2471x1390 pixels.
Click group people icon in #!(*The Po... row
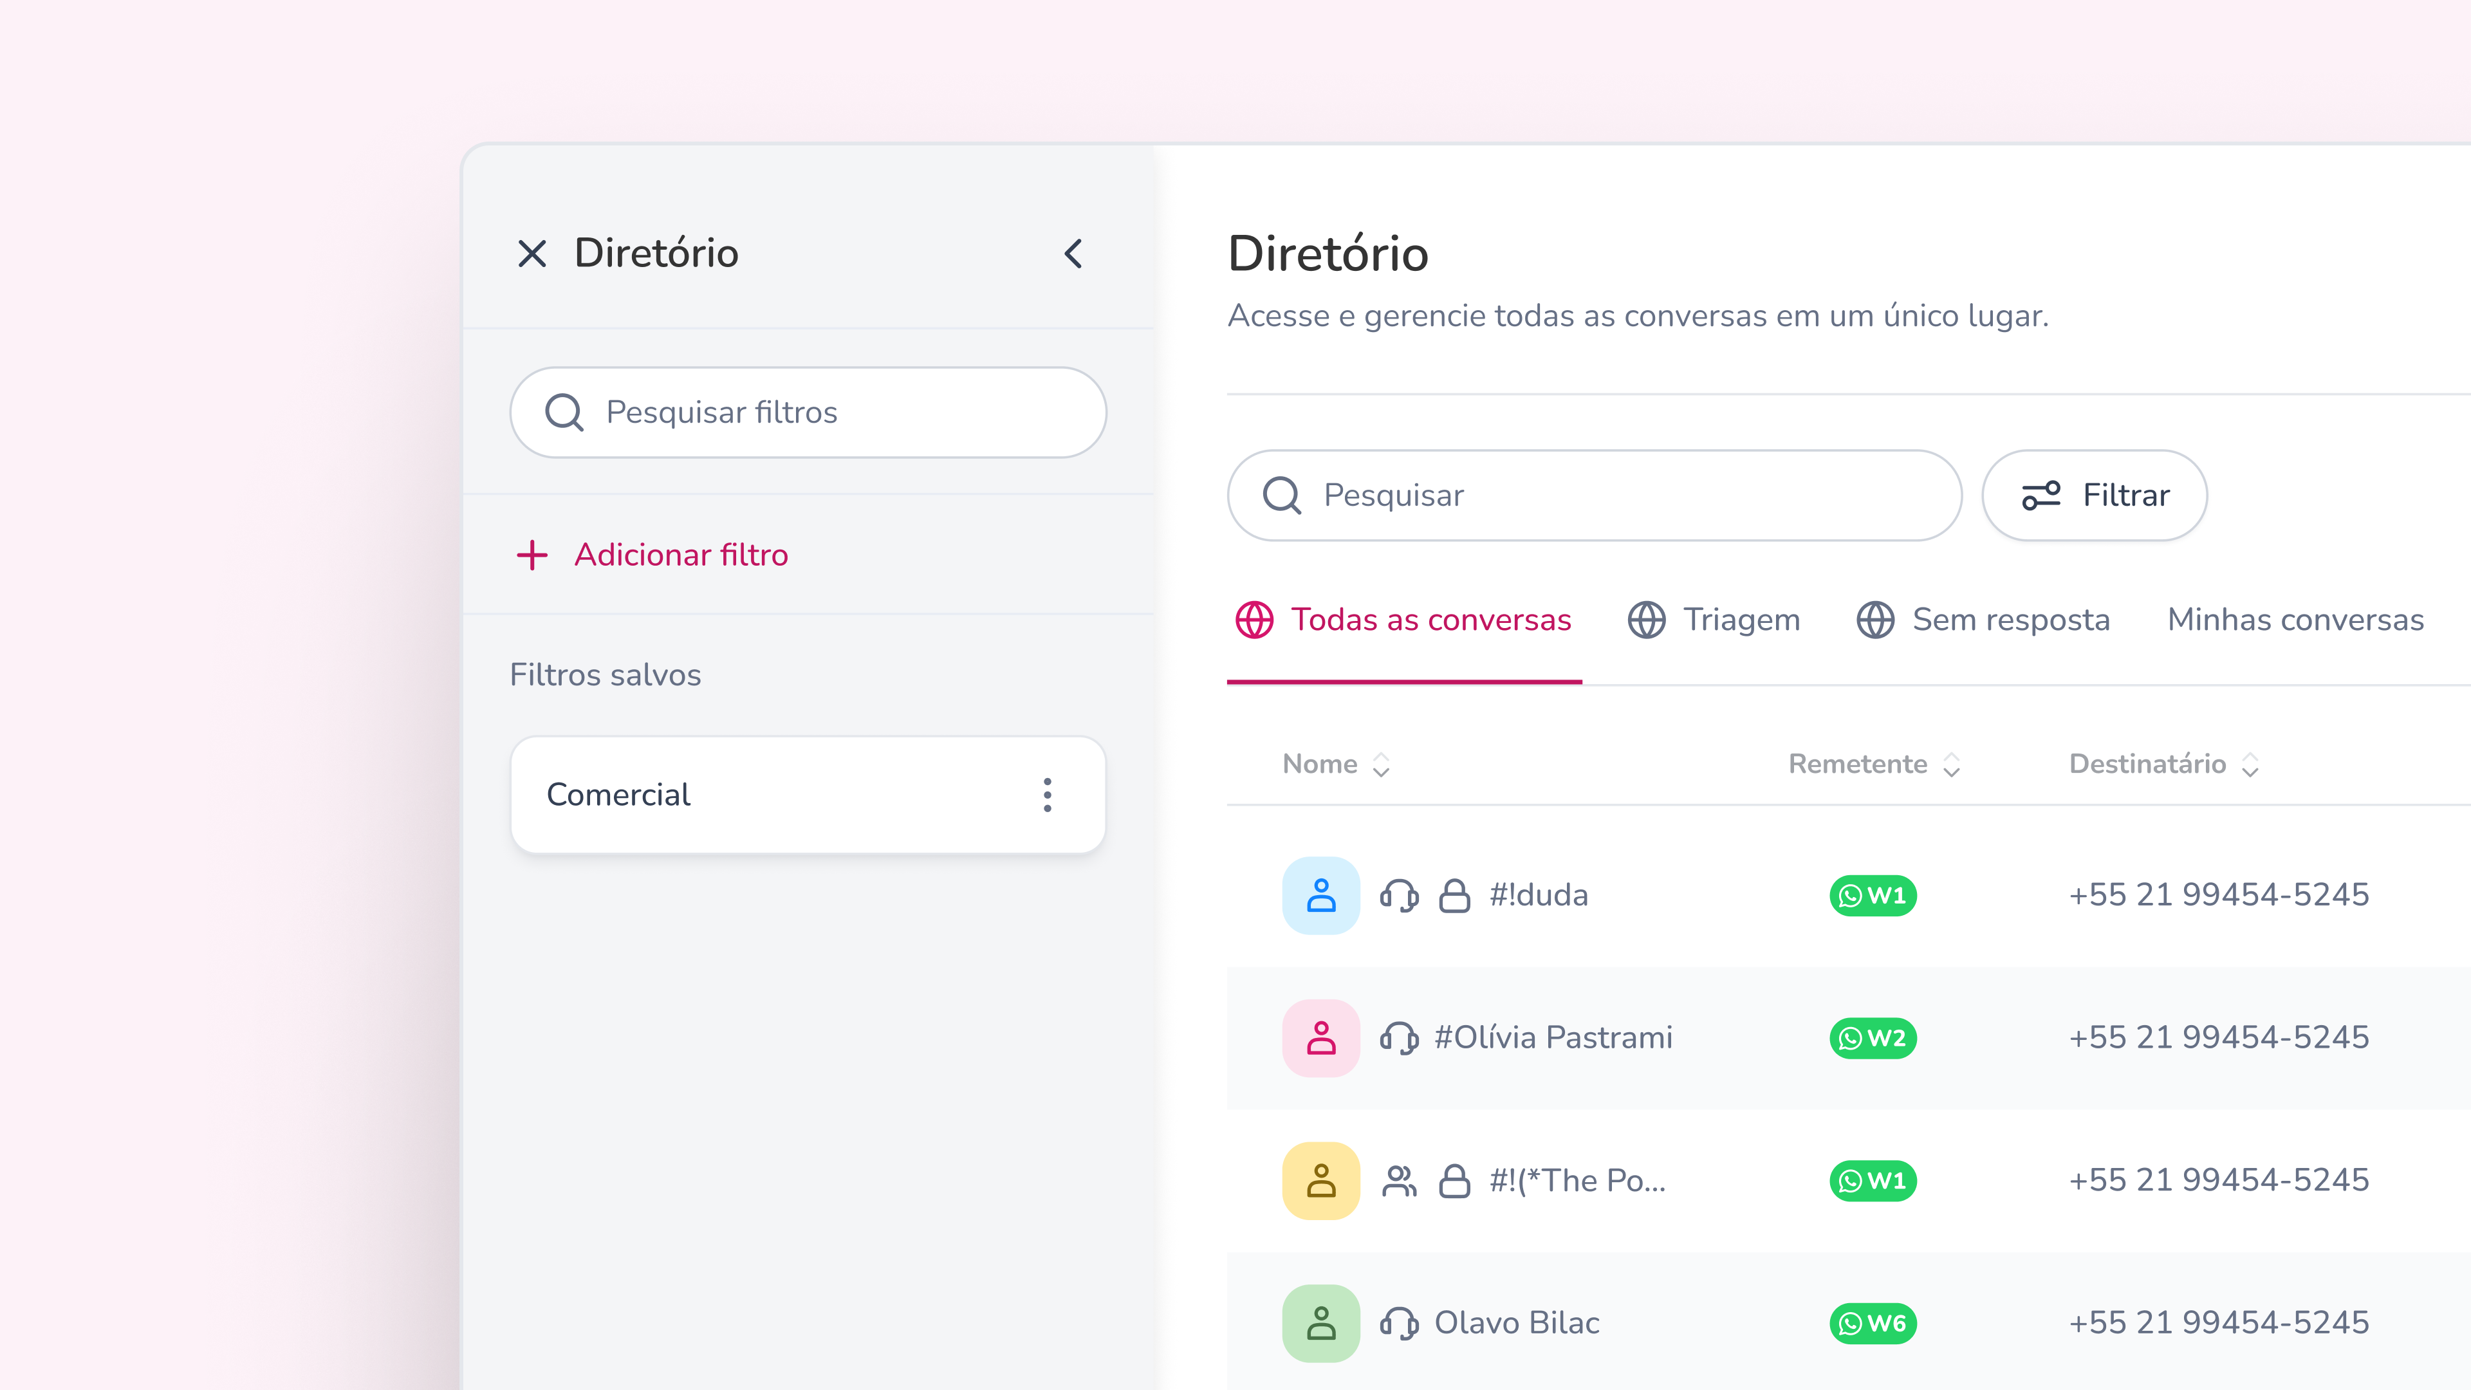1400,1181
